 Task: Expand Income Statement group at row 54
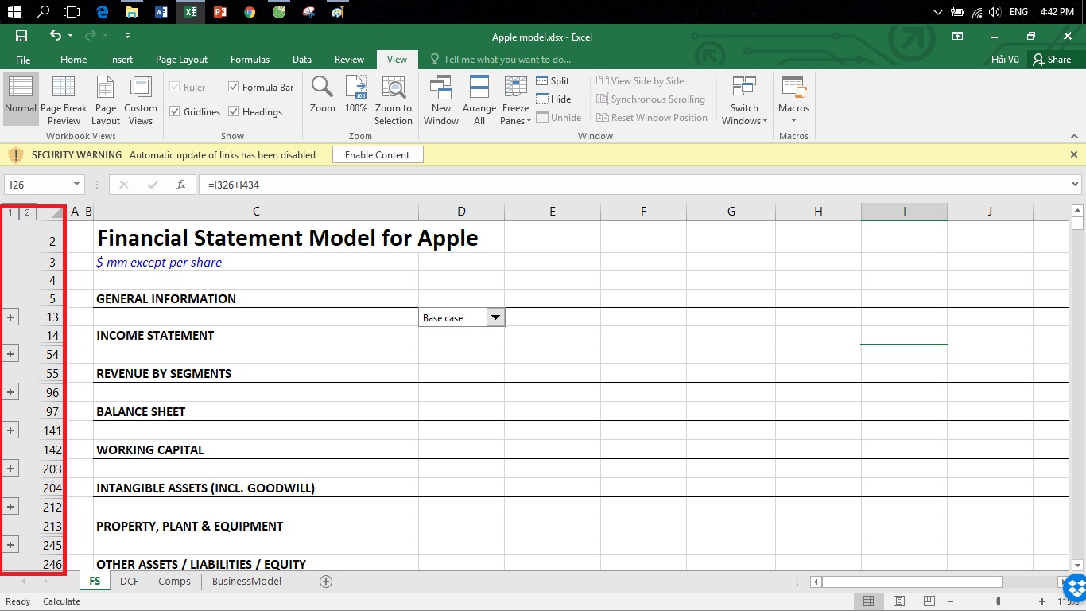tap(10, 354)
